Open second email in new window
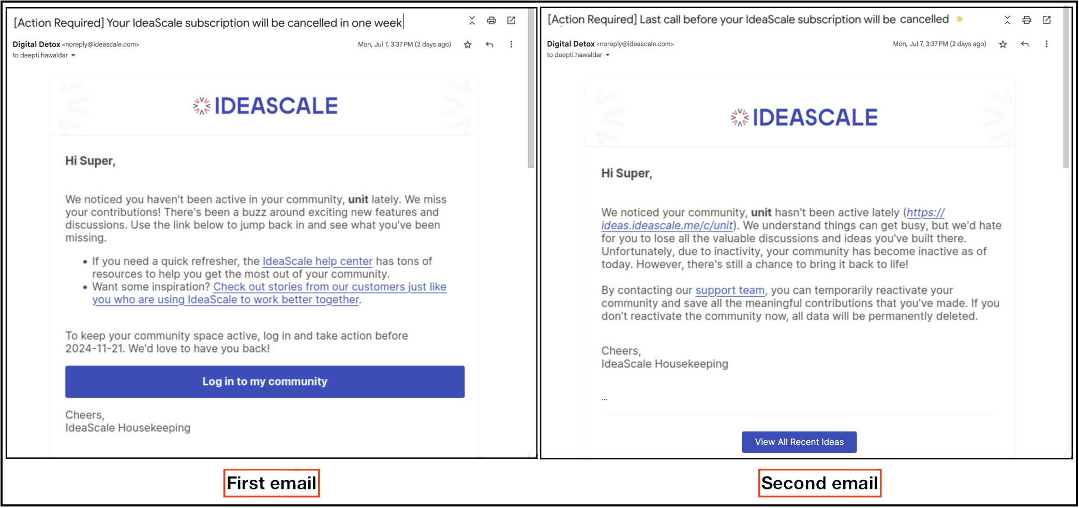The height and width of the screenshot is (508, 1079). 1046,20
